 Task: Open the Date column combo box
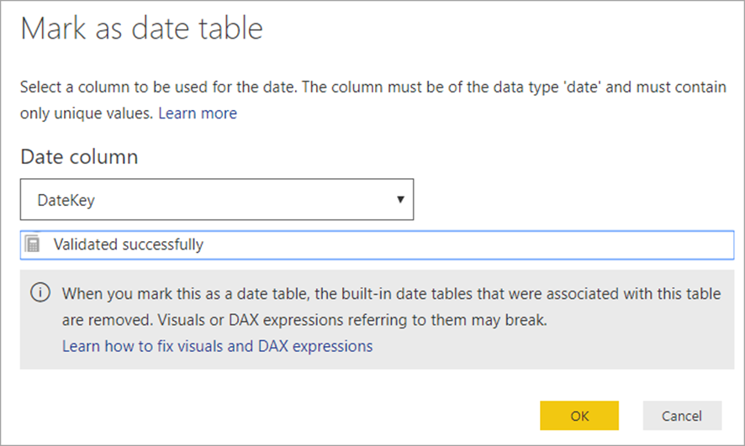217,199
